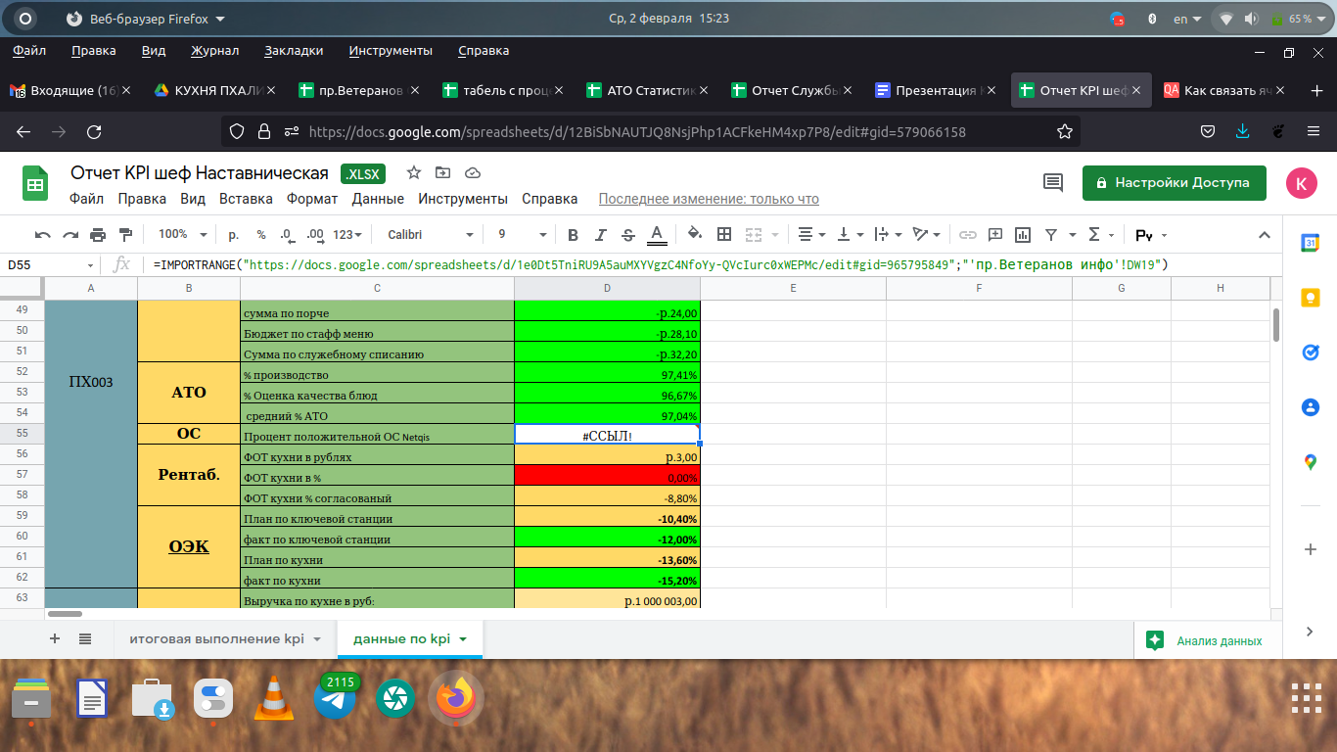This screenshot has width=1337, height=752.
Task: Open font size 9 dropdown
Action: (523, 235)
